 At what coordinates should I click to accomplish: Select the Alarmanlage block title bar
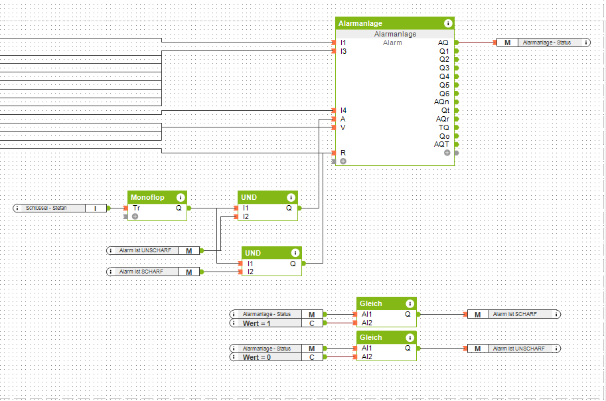coord(395,24)
